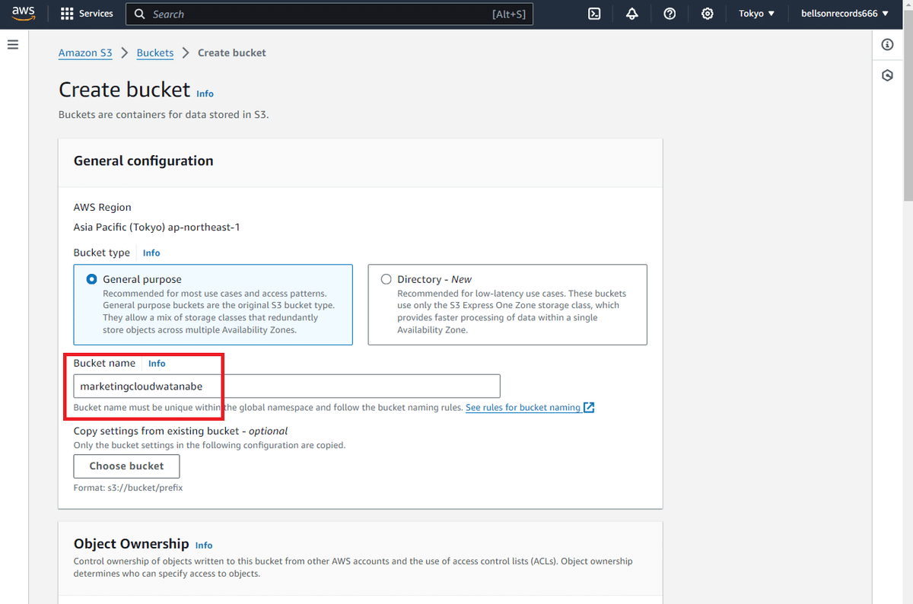Open Info link next to Bucket type

tap(151, 253)
